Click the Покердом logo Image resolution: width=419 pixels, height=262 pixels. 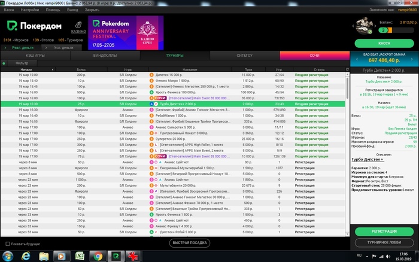34,26
